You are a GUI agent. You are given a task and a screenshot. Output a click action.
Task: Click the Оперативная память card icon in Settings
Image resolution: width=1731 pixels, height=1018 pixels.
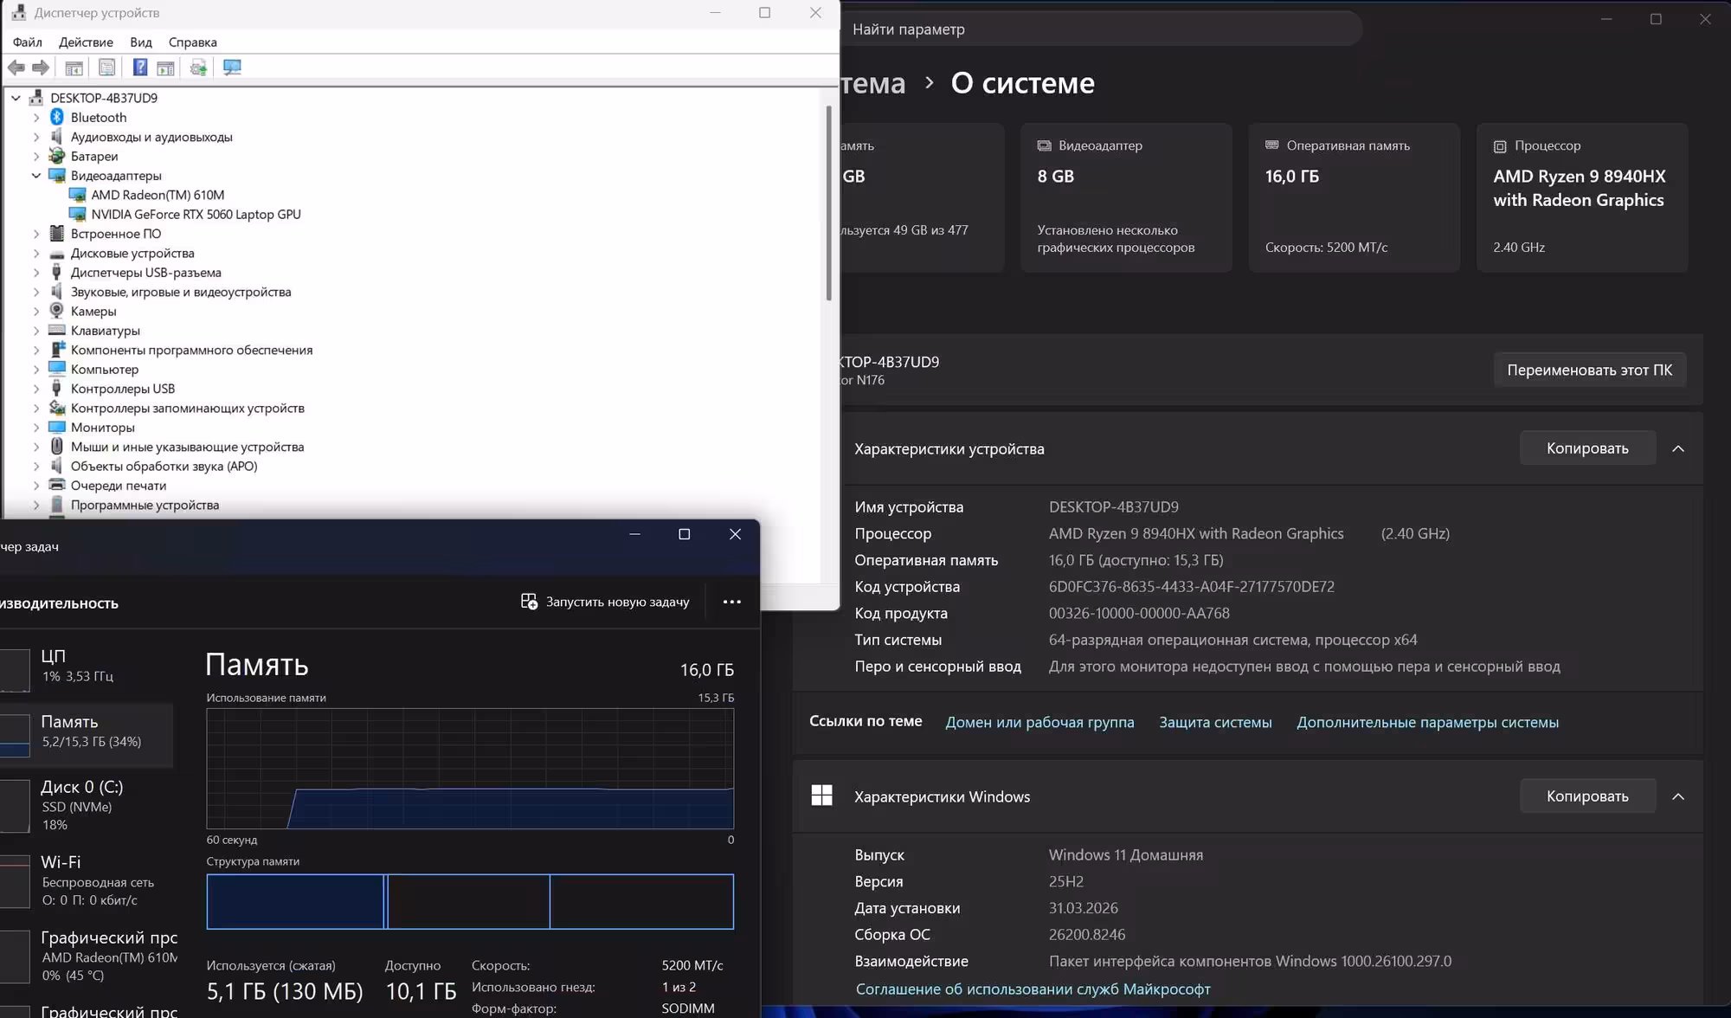(x=1272, y=145)
